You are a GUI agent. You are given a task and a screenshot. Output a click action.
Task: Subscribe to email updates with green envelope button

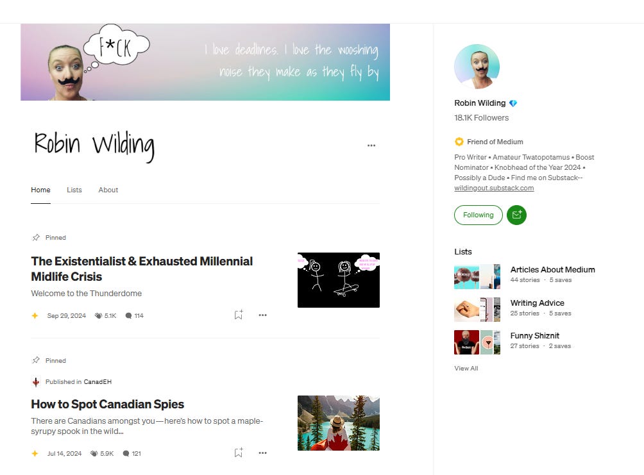517,215
